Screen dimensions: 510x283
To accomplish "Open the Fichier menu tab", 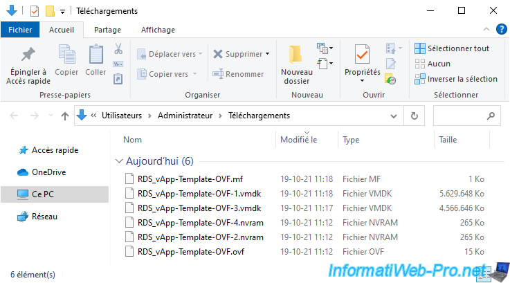I will (x=20, y=30).
